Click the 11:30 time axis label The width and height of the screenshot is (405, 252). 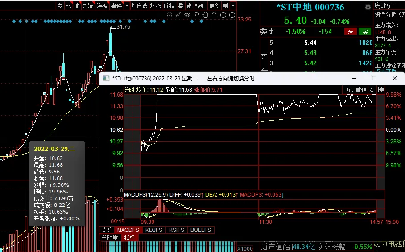point(265,222)
